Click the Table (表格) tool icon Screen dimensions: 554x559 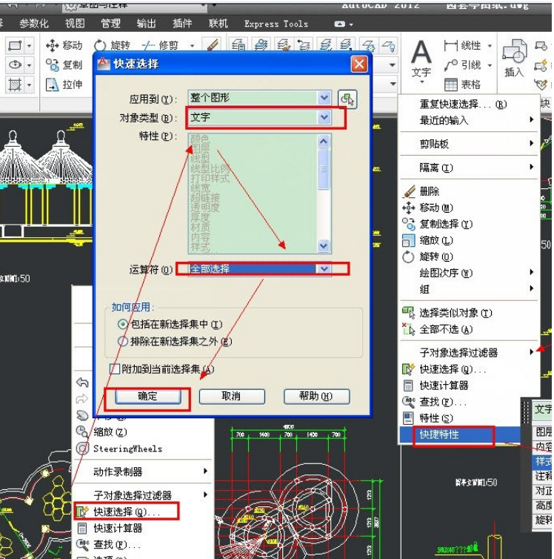[451, 85]
